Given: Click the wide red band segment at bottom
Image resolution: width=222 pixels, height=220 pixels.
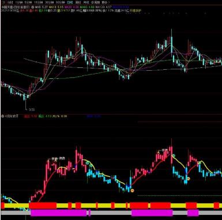Looking at the screenshot, I should tap(43, 206).
